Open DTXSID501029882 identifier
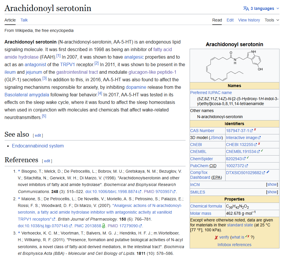 [244, 173]
